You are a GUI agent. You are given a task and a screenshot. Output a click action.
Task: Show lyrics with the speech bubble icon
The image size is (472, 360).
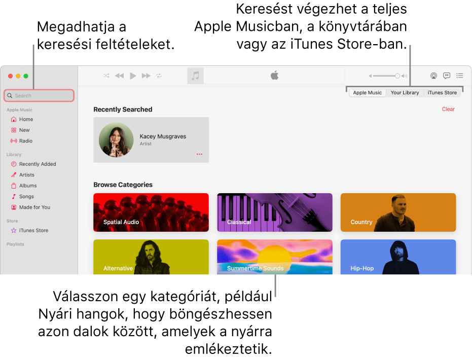click(x=447, y=76)
